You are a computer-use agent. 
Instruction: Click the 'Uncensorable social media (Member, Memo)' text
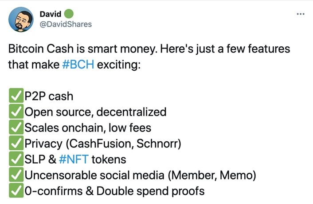tap(140, 176)
